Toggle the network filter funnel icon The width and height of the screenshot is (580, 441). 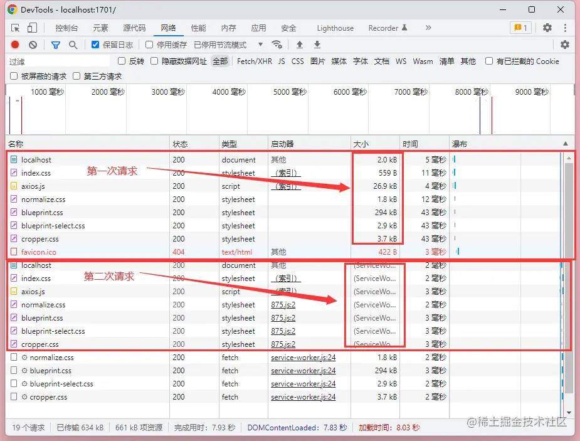click(56, 45)
